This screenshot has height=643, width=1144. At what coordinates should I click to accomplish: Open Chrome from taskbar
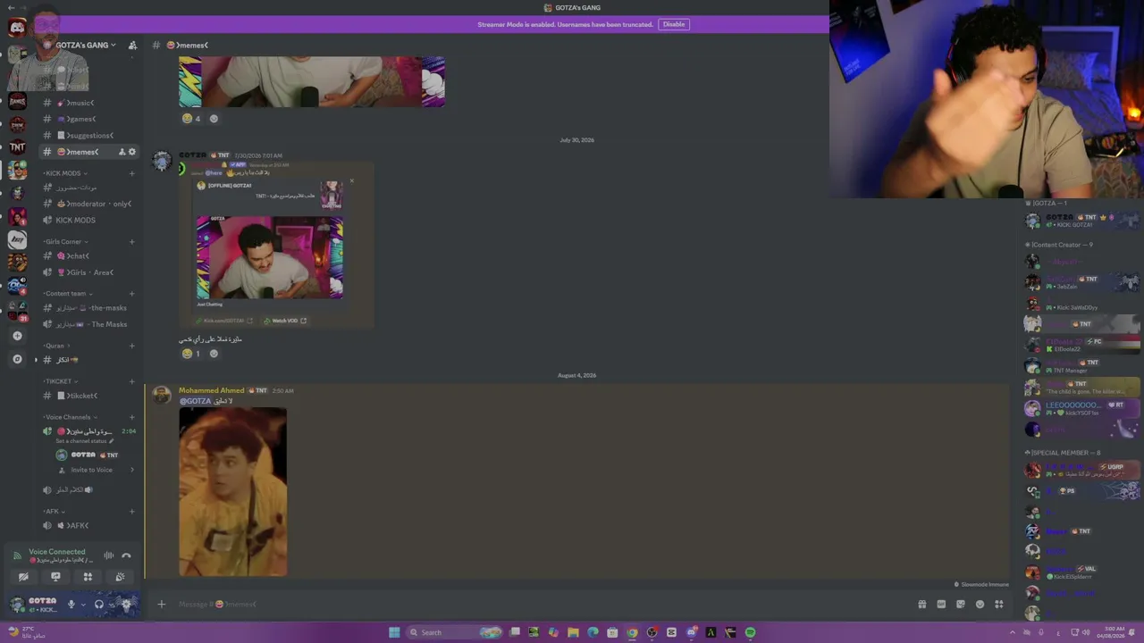(632, 632)
